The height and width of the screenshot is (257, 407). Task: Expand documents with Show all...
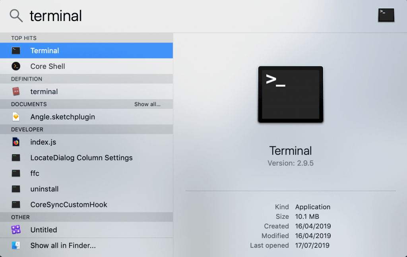pos(147,104)
